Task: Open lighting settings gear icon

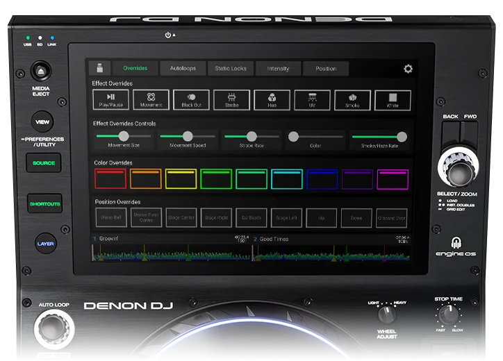Action: [408, 69]
